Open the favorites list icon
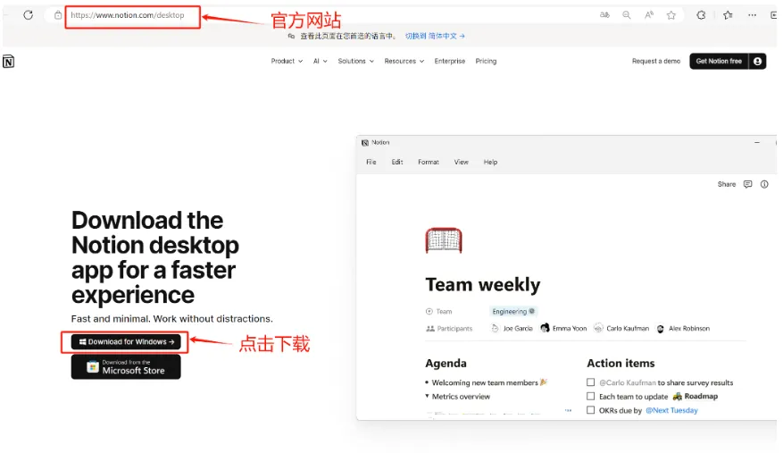 tap(728, 15)
